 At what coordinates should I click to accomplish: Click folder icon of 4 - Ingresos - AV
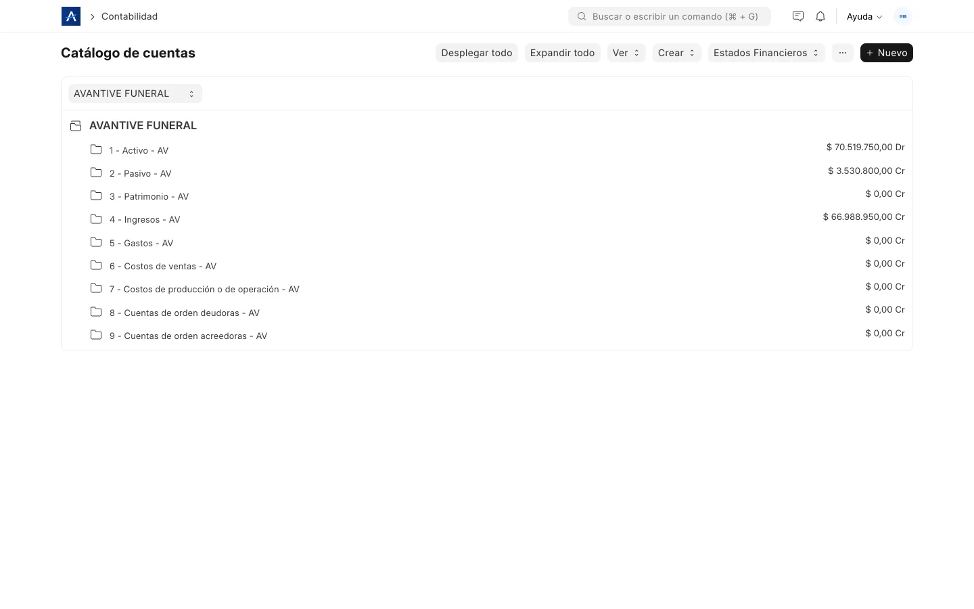tap(96, 219)
